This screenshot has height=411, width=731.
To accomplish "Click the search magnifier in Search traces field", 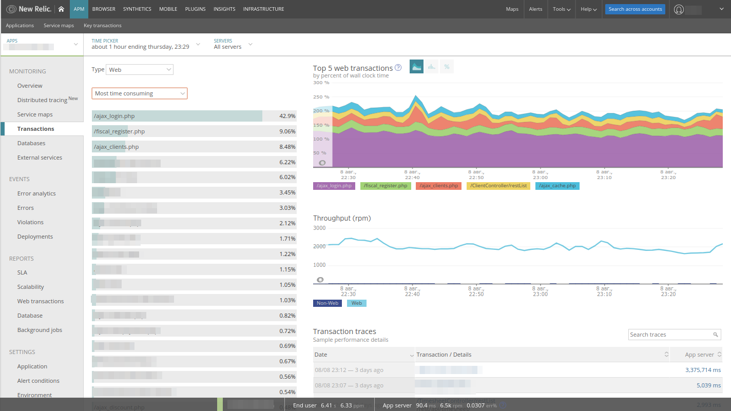I will pyautogui.click(x=716, y=334).
